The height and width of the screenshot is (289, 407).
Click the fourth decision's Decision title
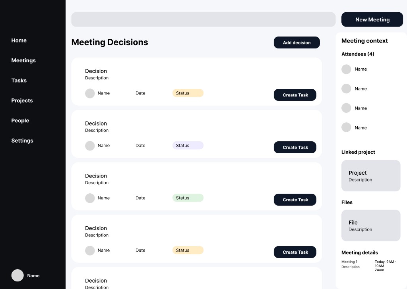[x=96, y=228]
